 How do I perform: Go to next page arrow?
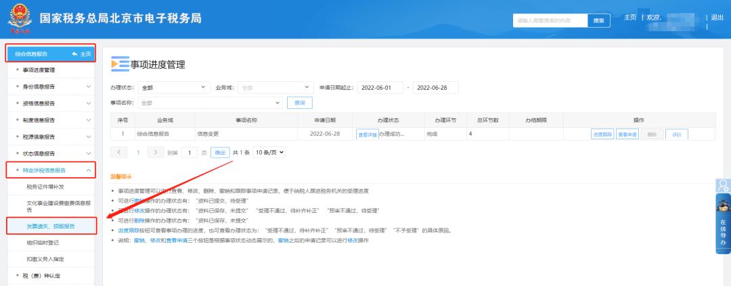tap(156, 152)
